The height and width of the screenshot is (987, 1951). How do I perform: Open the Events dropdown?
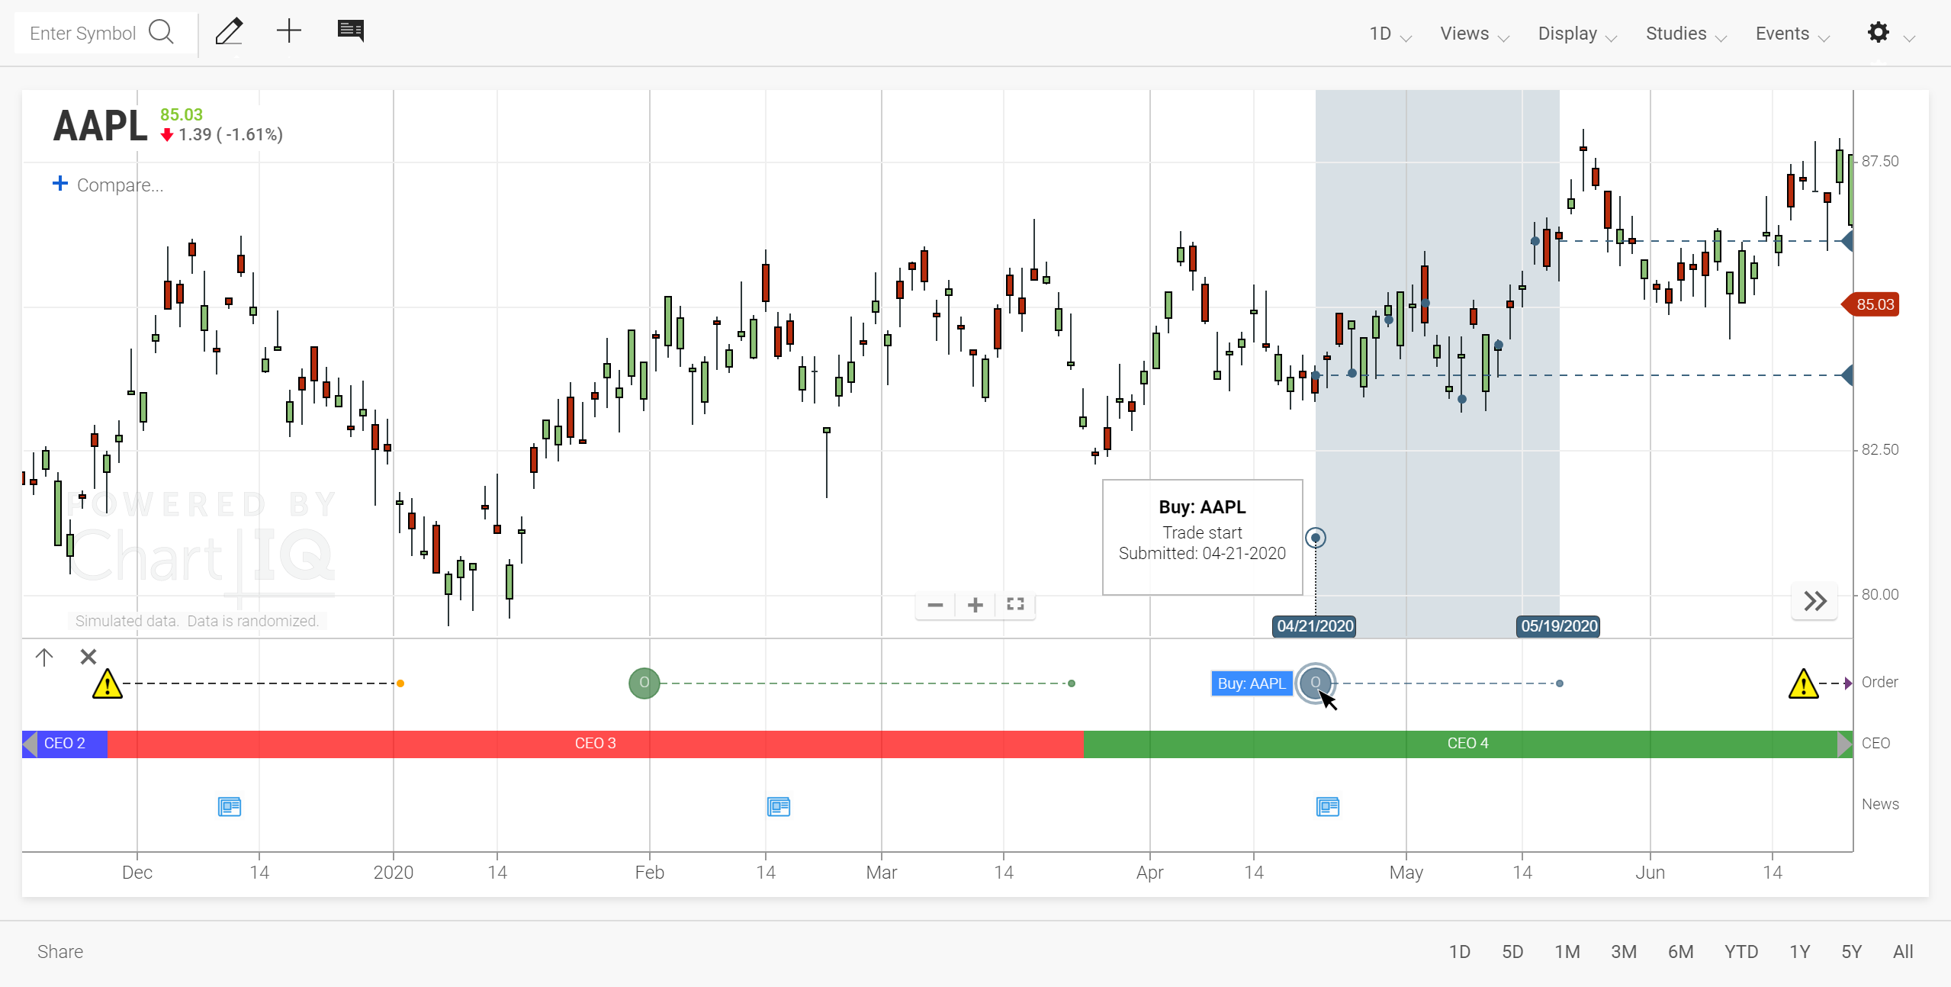[x=1792, y=34]
